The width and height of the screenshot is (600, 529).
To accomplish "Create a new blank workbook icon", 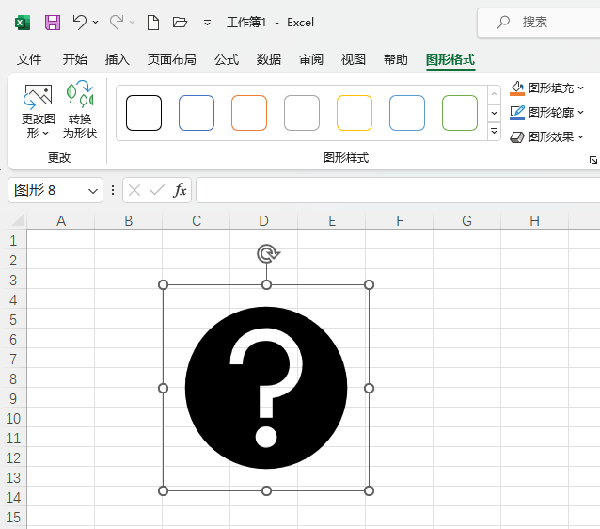I will [153, 23].
